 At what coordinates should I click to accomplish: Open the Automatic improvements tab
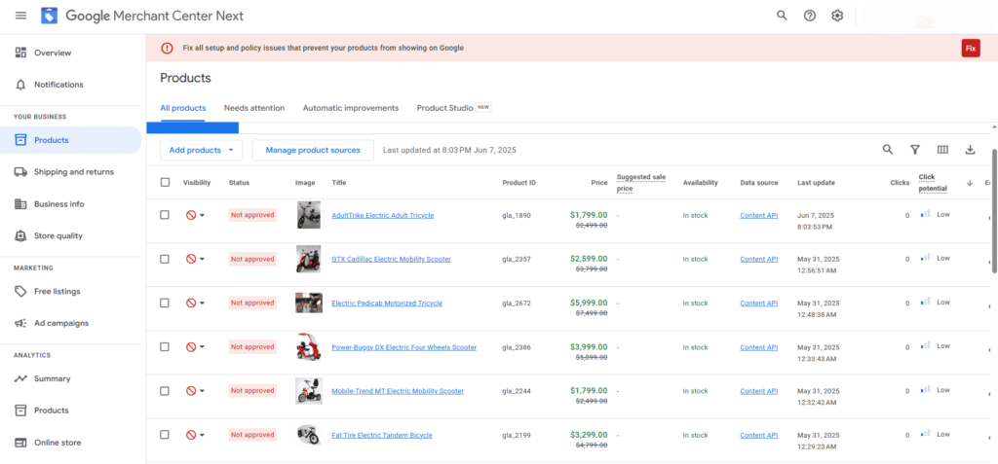click(351, 108)
